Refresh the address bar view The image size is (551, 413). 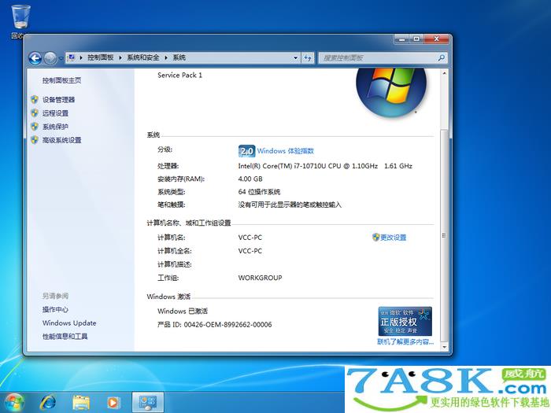pyautogui.click(x=308, y=57)
